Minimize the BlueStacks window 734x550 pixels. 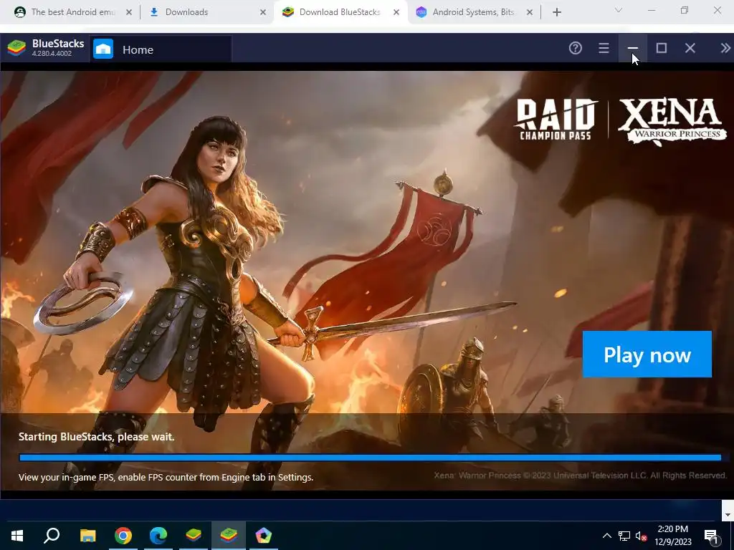point(633,48)
